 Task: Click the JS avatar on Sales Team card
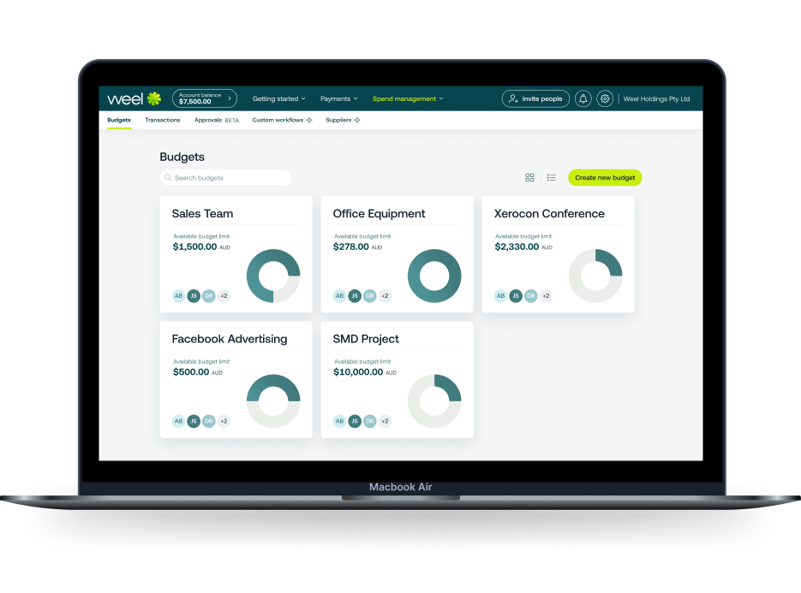tap(194, 296)
